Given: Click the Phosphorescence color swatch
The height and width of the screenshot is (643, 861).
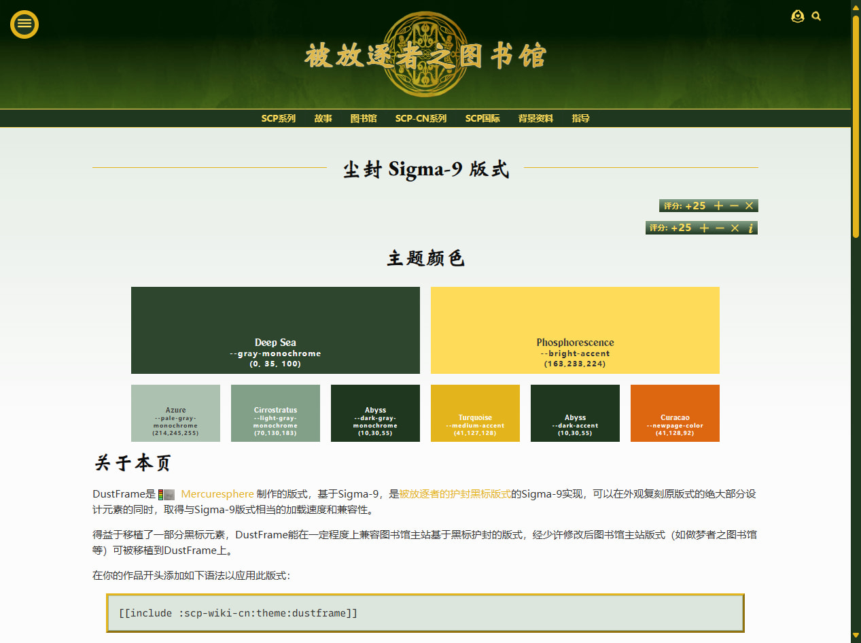Looking at the screenshot, I should point(575,330).
